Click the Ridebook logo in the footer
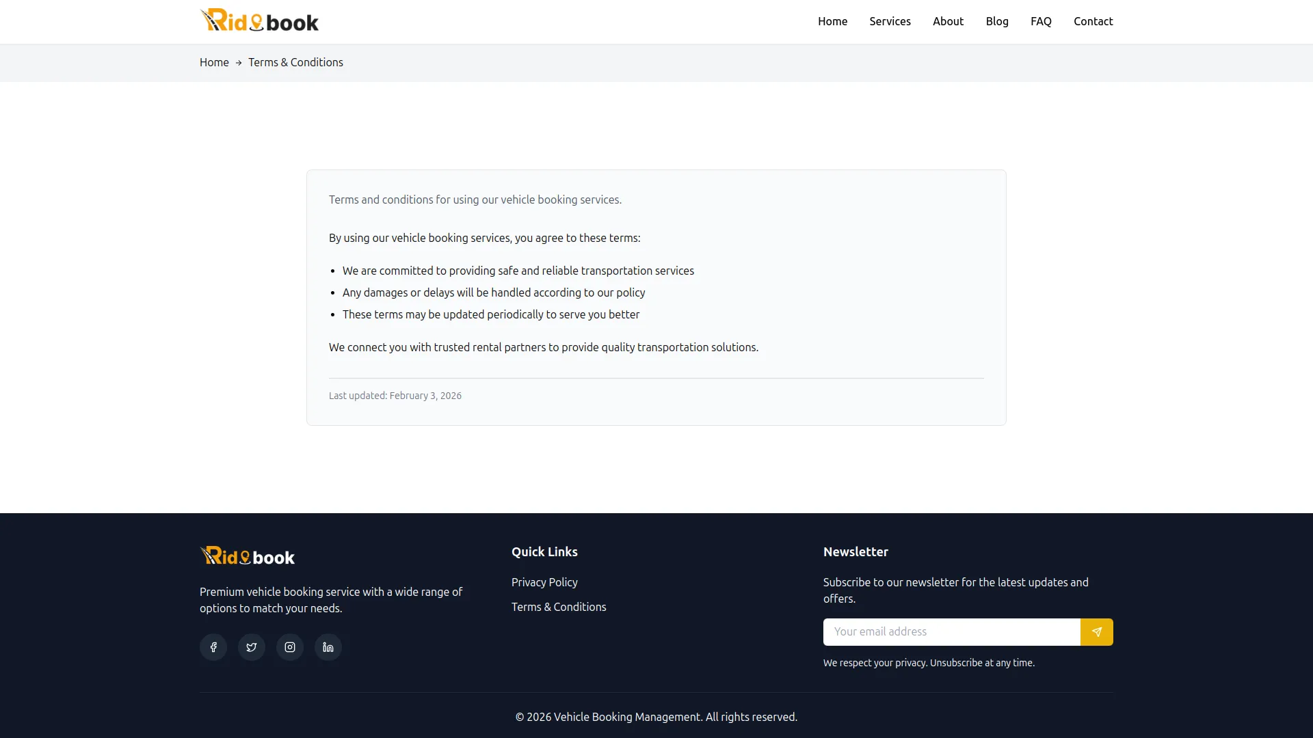The width and height of the screenshot is (1313, 738). point(247,556)
